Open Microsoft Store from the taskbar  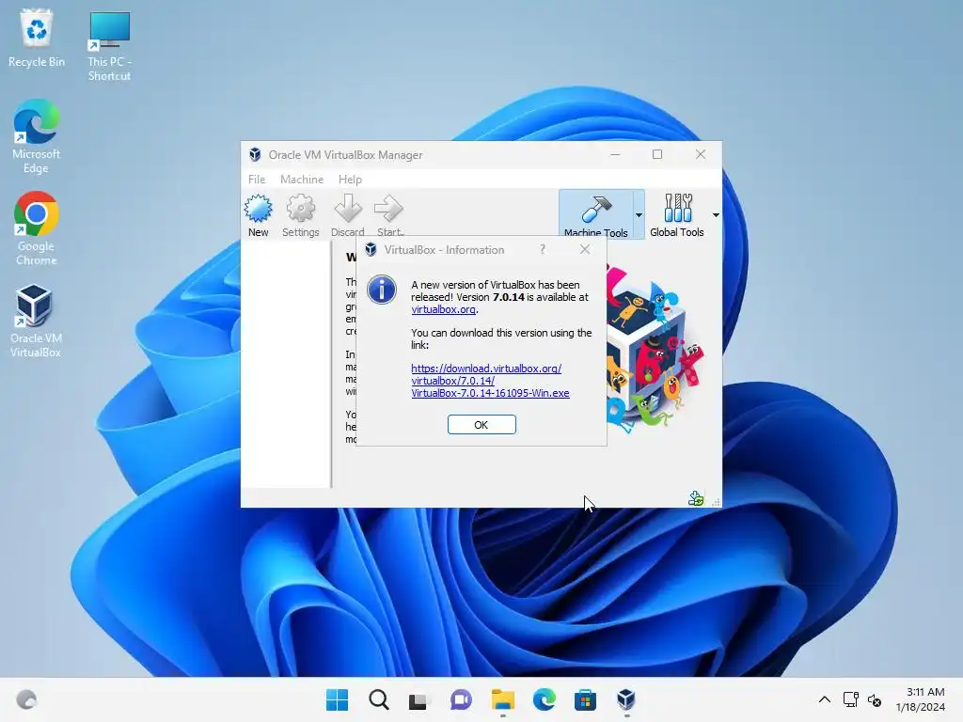point(585,699)
